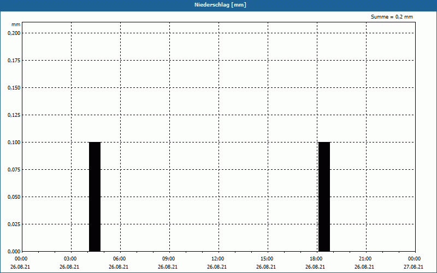Click the precipitation bar before 06:00
Image resolution: width=437 pixels, height=273 pixels.
(95, 197)
